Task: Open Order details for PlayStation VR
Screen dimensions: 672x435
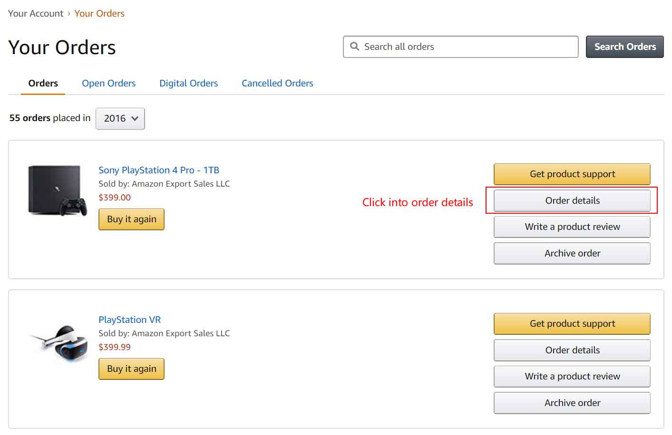Action: [x=572, y=350]
